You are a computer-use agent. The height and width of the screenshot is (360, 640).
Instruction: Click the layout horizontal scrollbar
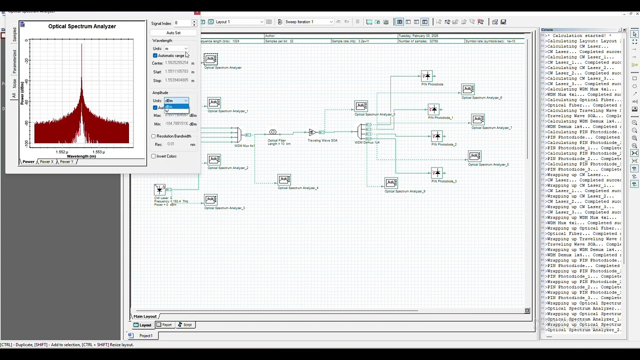[x=277, y=310]
